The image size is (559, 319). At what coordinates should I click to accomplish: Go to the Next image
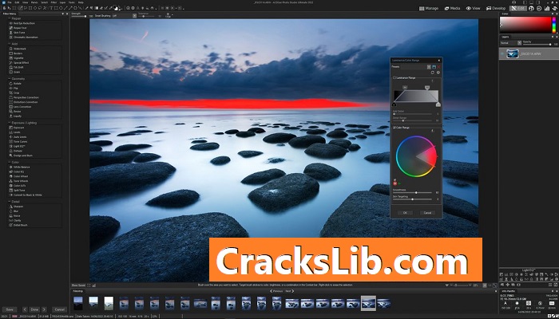pyautogui.click(x=290, y=291)
